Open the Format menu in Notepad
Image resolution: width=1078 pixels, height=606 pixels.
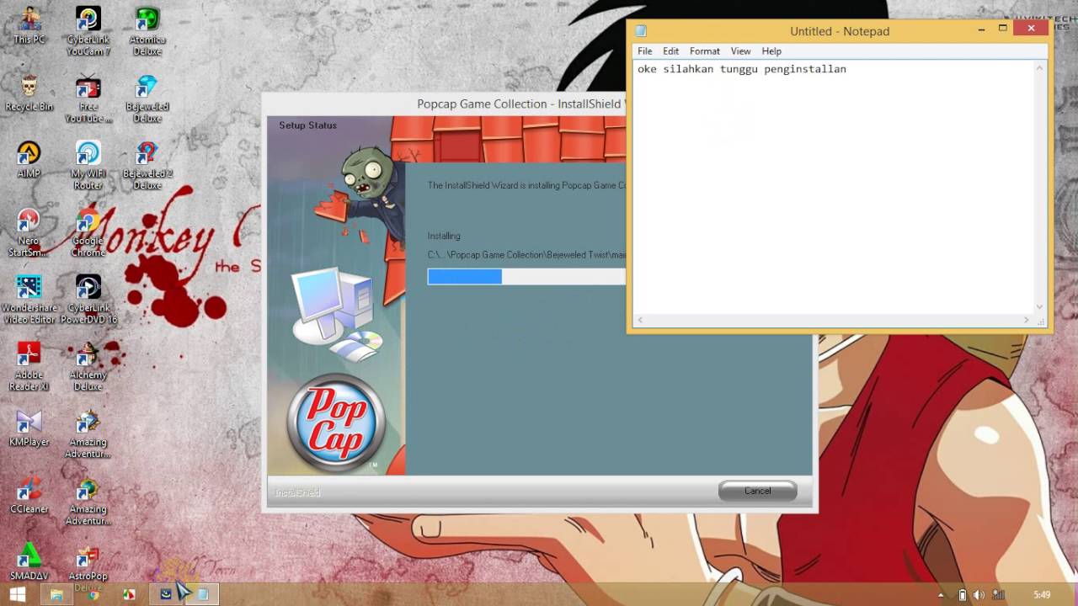point(705,51)
